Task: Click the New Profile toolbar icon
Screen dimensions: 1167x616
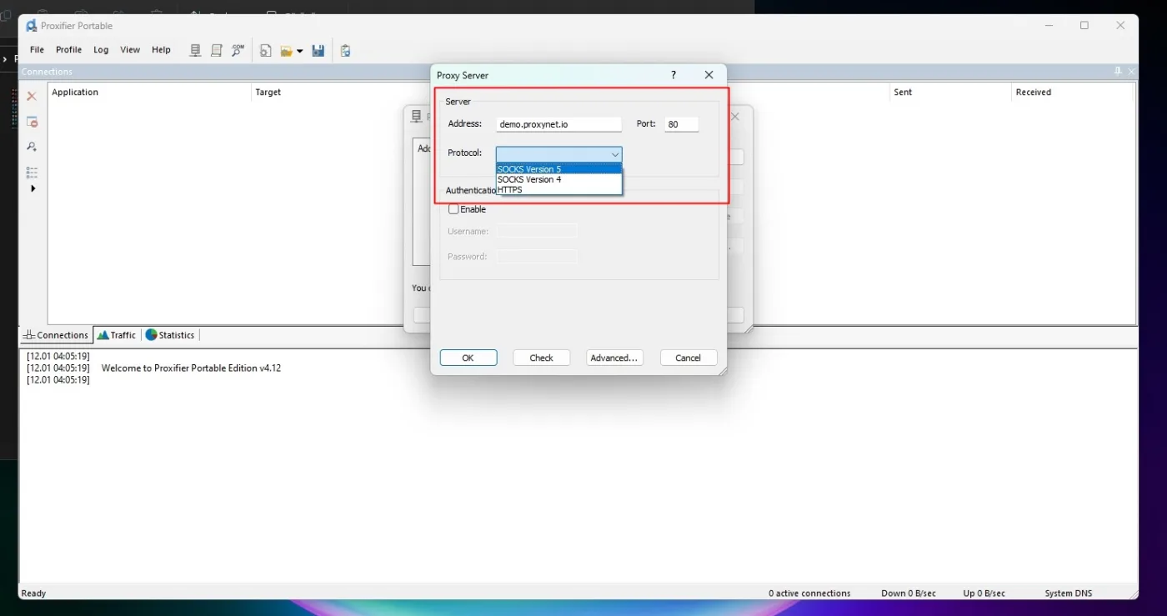Action: (x=265, y=51)
